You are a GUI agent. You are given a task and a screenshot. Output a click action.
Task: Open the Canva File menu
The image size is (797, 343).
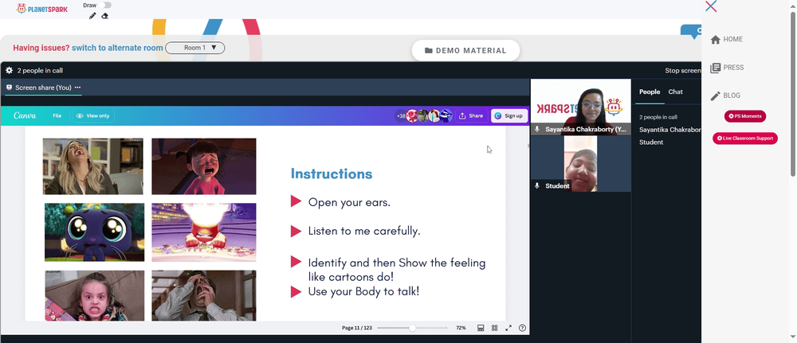pos(57,115)
